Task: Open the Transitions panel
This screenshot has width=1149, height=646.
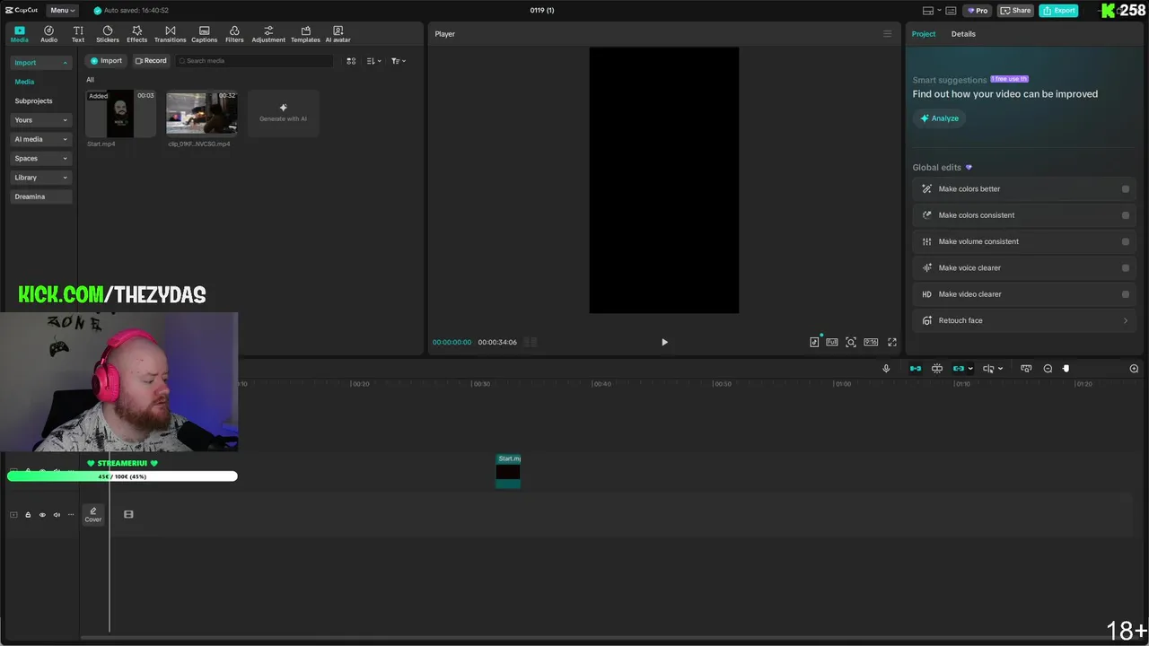Action: click(170, 34)
